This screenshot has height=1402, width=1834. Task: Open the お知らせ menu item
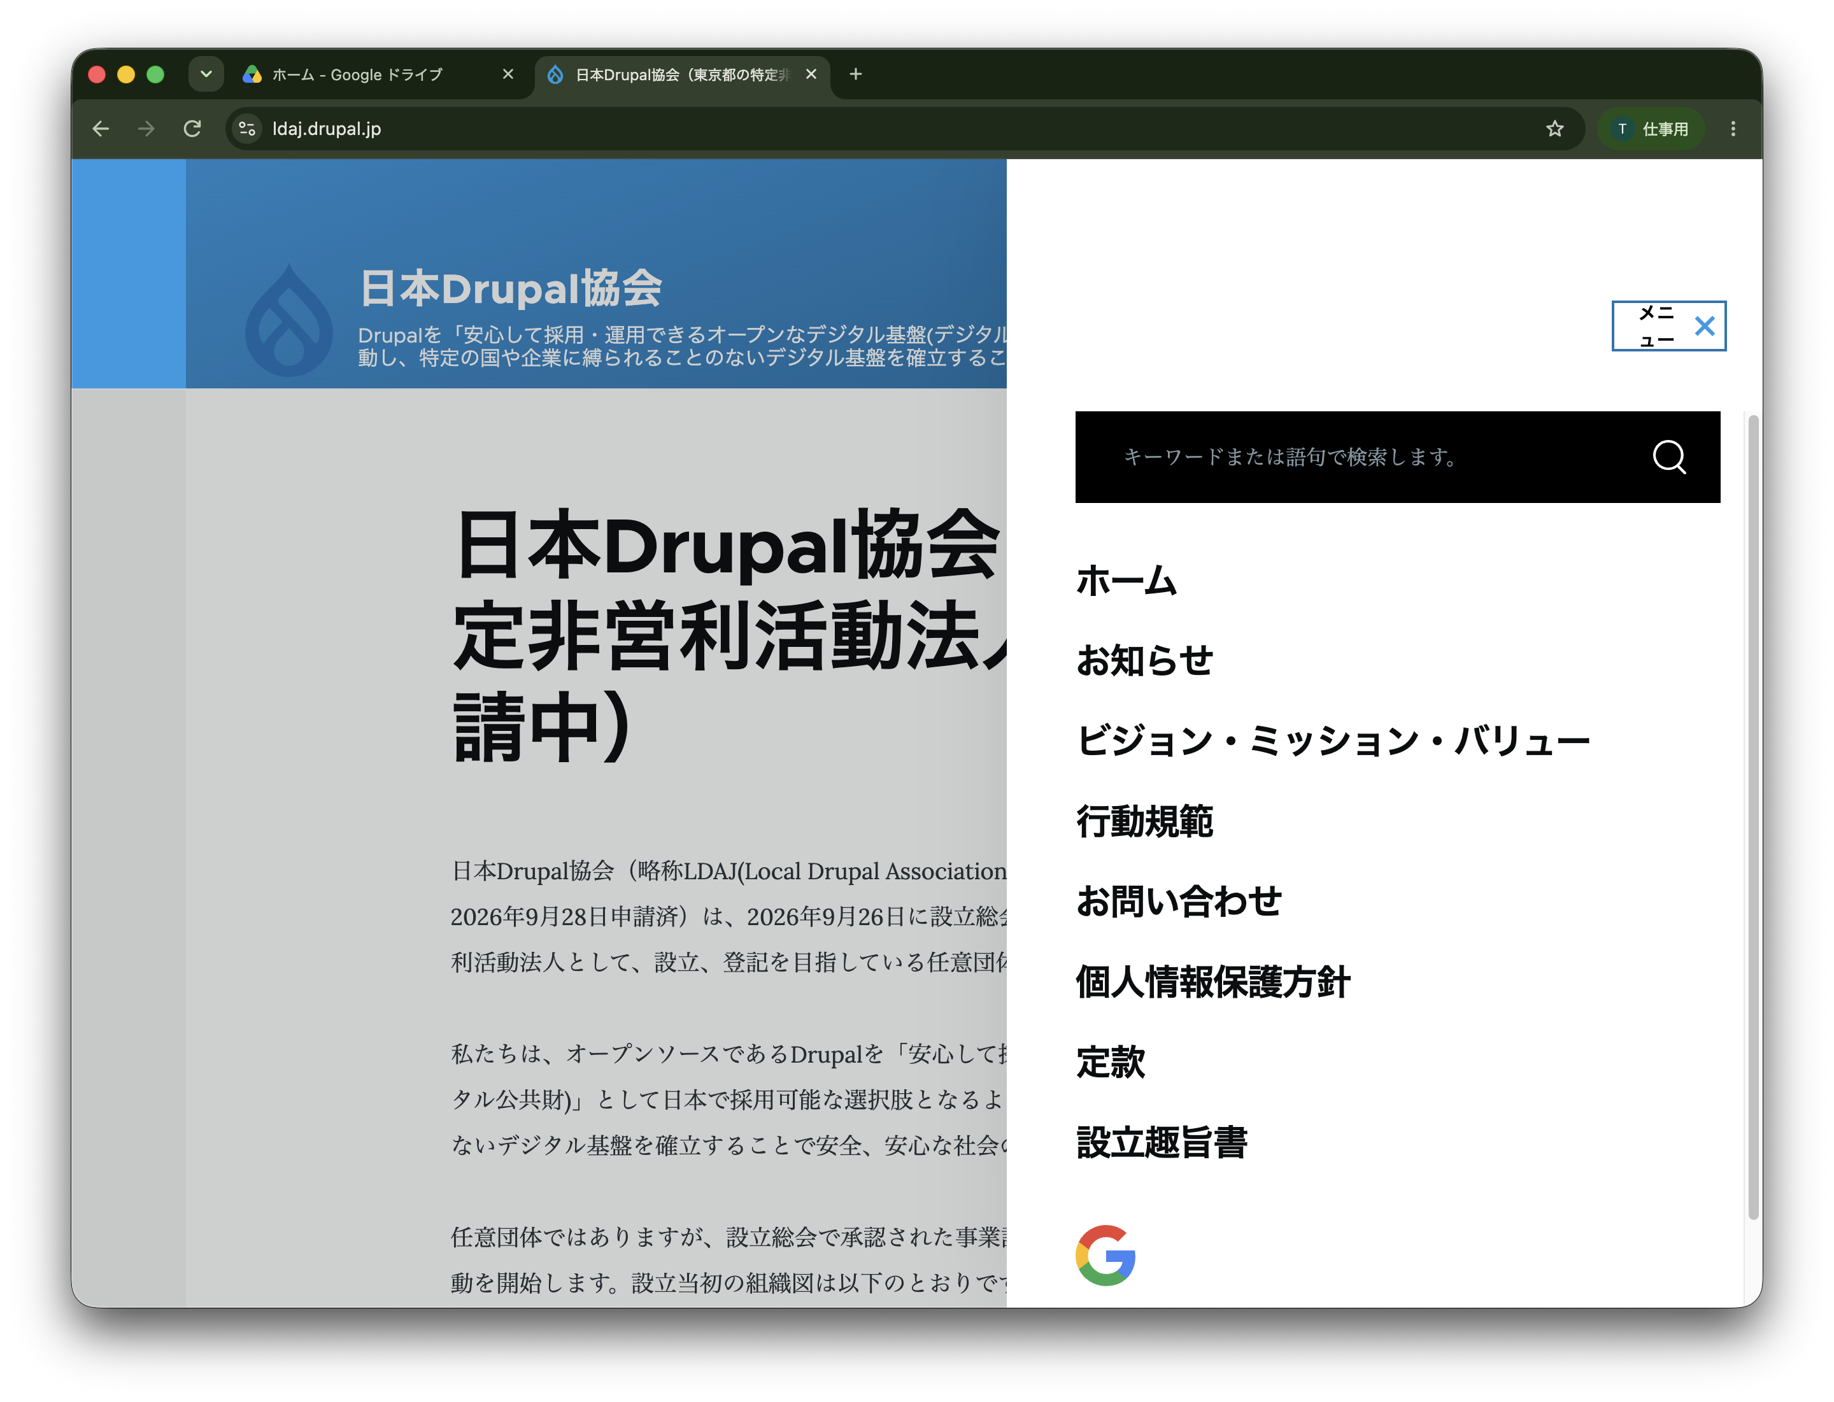[x=1144, y=660]
